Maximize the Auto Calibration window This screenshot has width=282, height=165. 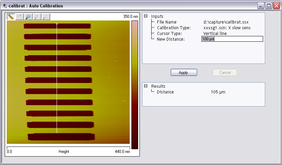point(269,6)
